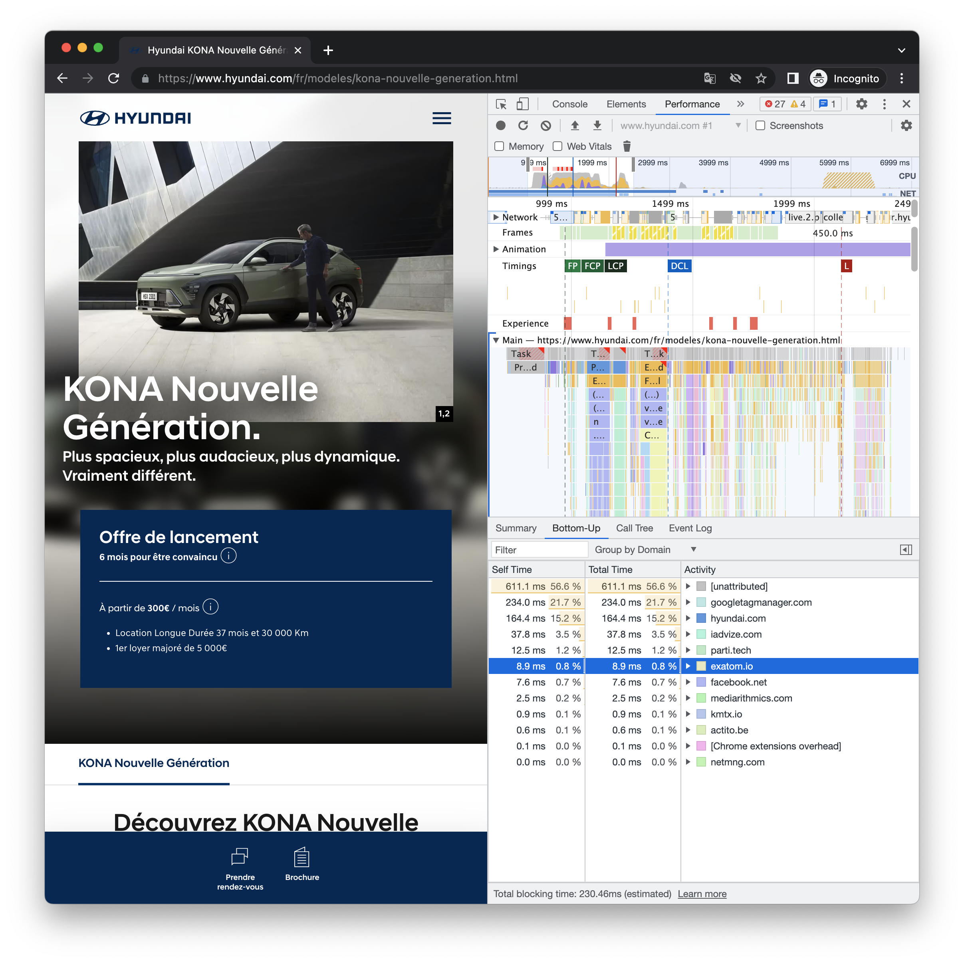Open DevTools settings gear icon
The image size is (964, 963).
pyautogui.click(x=861, y=104)
